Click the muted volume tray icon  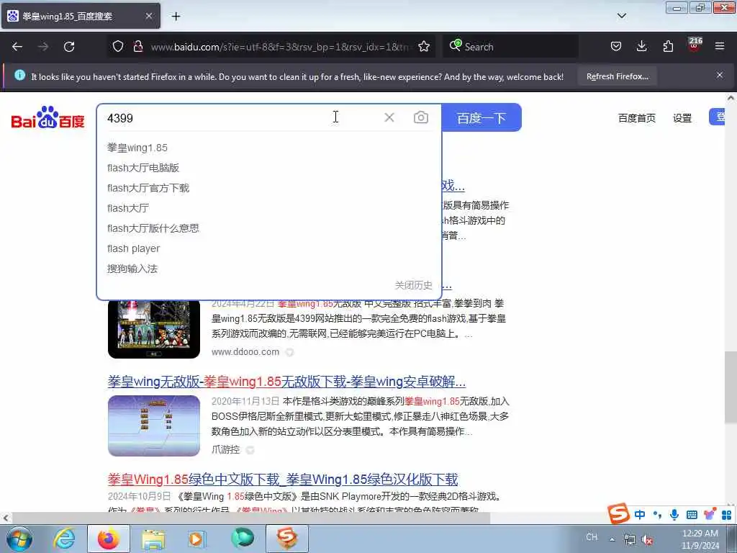coord(648,540)
